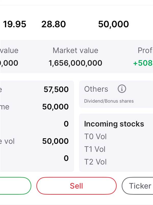Select the Incoming stocks heading

point(114,124)
